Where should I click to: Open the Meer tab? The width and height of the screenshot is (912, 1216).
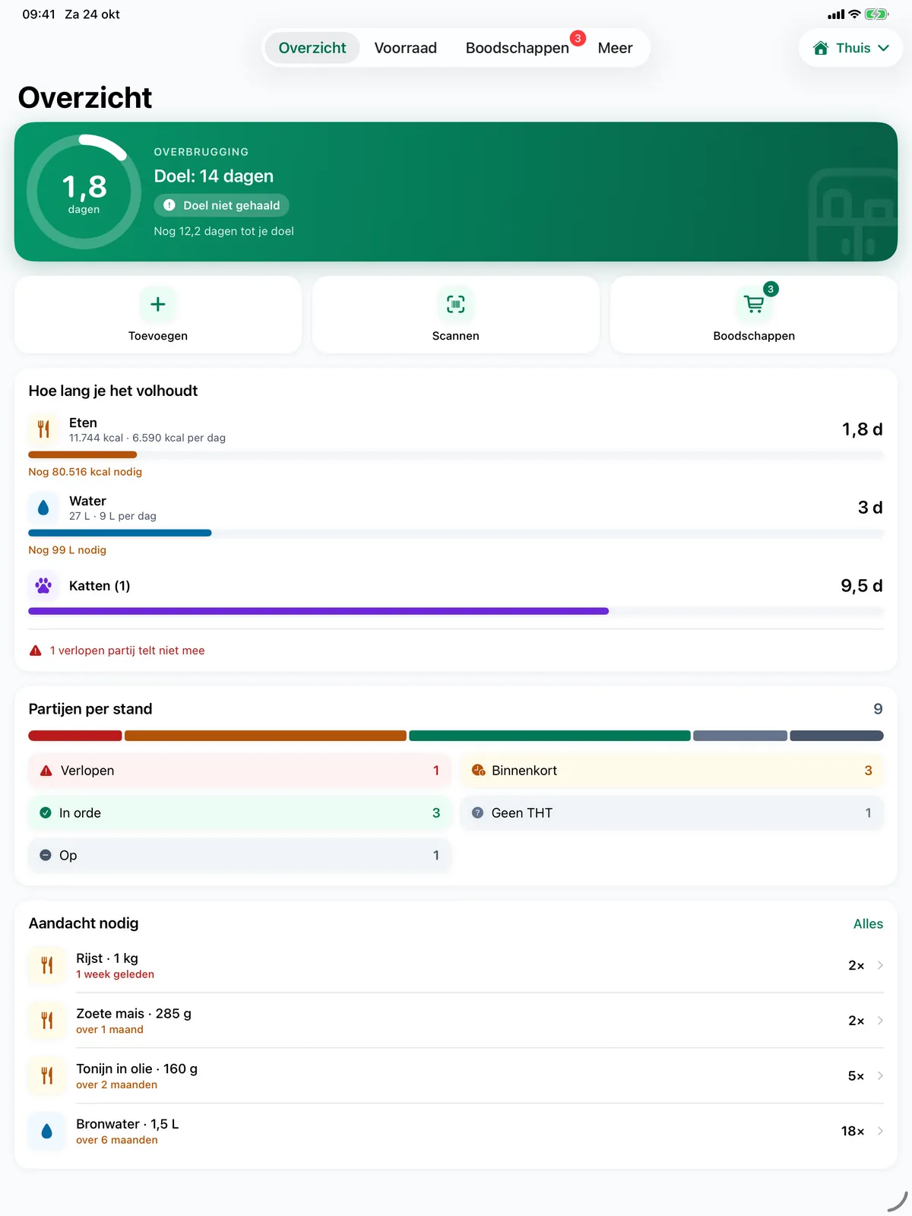click(616, 48)
